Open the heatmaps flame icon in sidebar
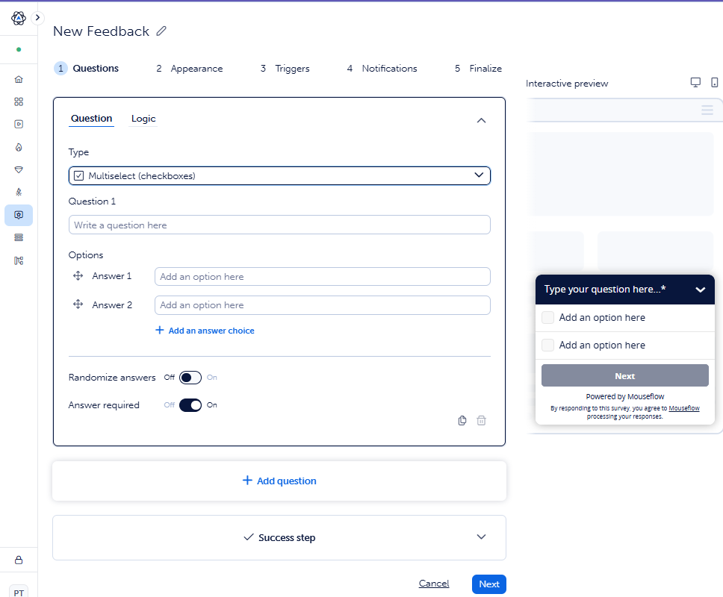Viewport: 723px width, 597px height. (19, 147)
